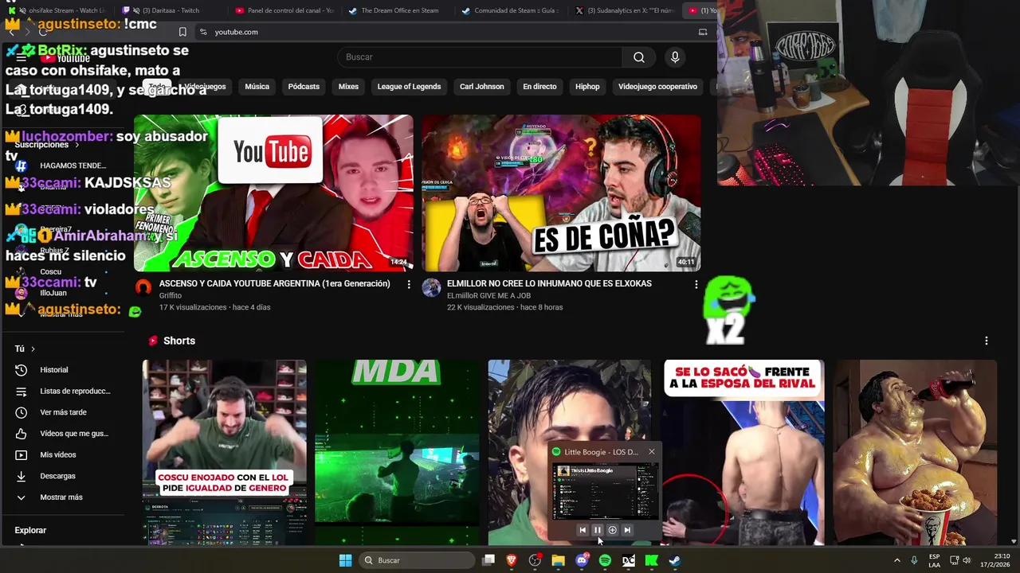Skip to previous track in Spotify preview
Viewport: 1020px width, 573px height.
click(x=582, y=530)
